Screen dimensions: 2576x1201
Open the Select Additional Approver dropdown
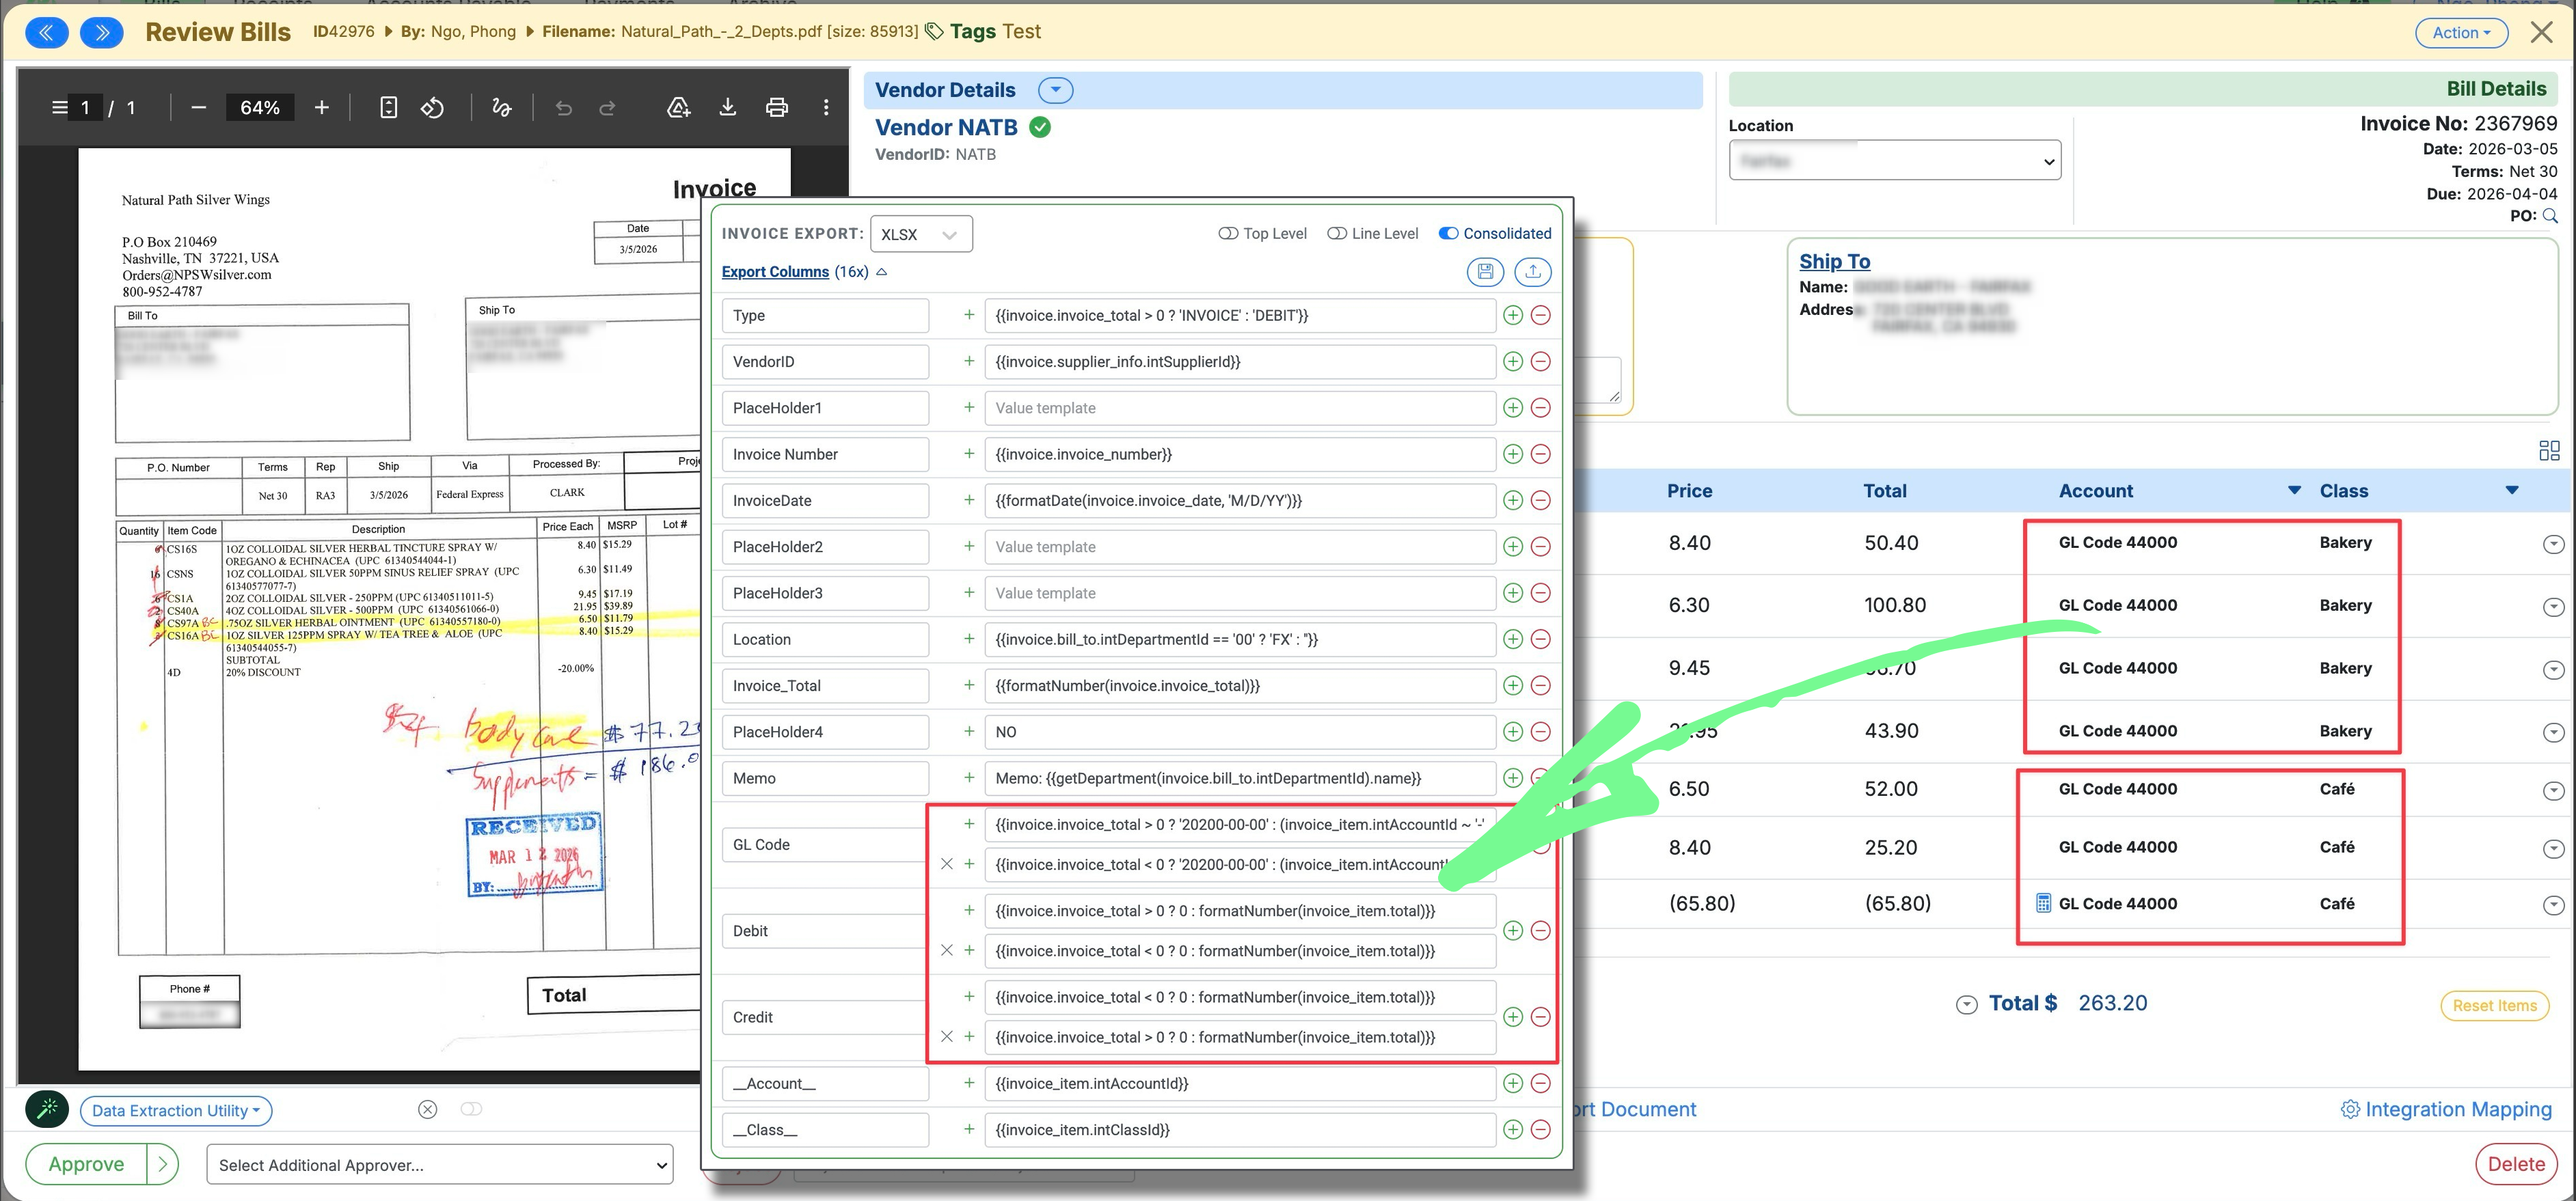point(439,1165)
